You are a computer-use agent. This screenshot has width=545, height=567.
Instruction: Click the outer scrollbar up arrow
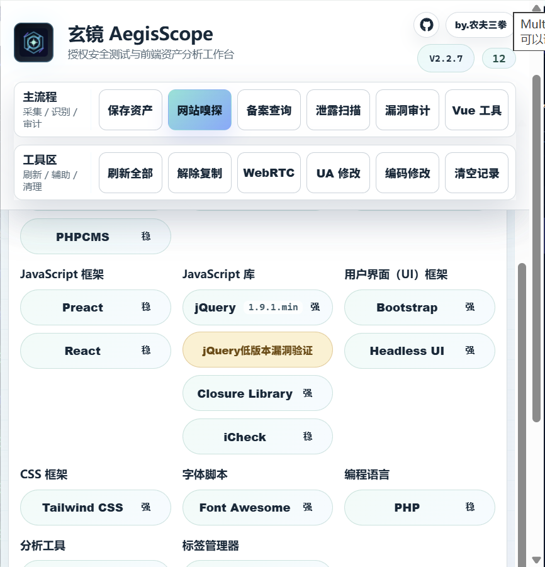pyautogui.click(x=536, y=8)
